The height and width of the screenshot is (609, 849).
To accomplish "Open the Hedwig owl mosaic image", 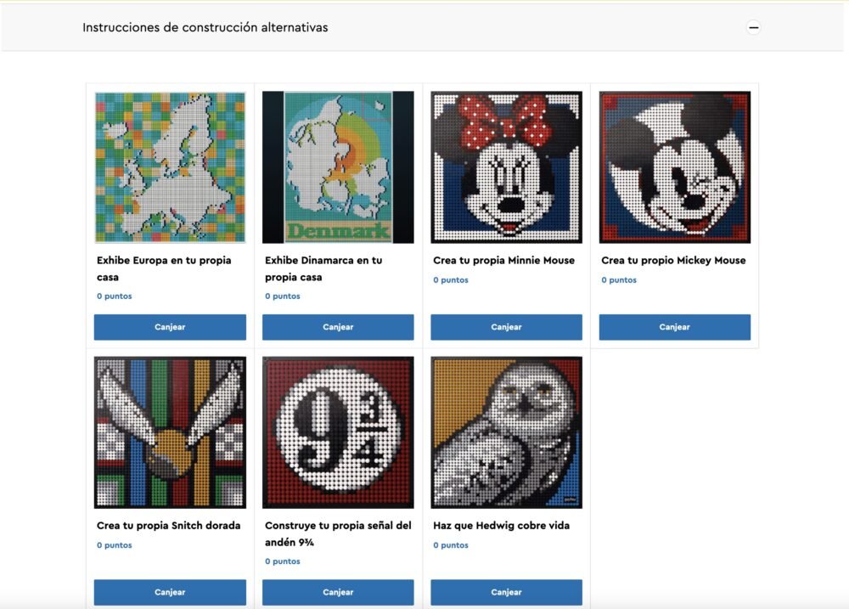I will pyautogui.click(x=506, y=432).
